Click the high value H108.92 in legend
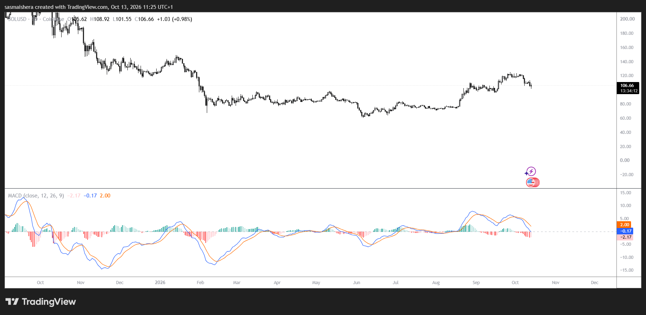This screenshot has height=315, width=646. (x=100, y=19)
